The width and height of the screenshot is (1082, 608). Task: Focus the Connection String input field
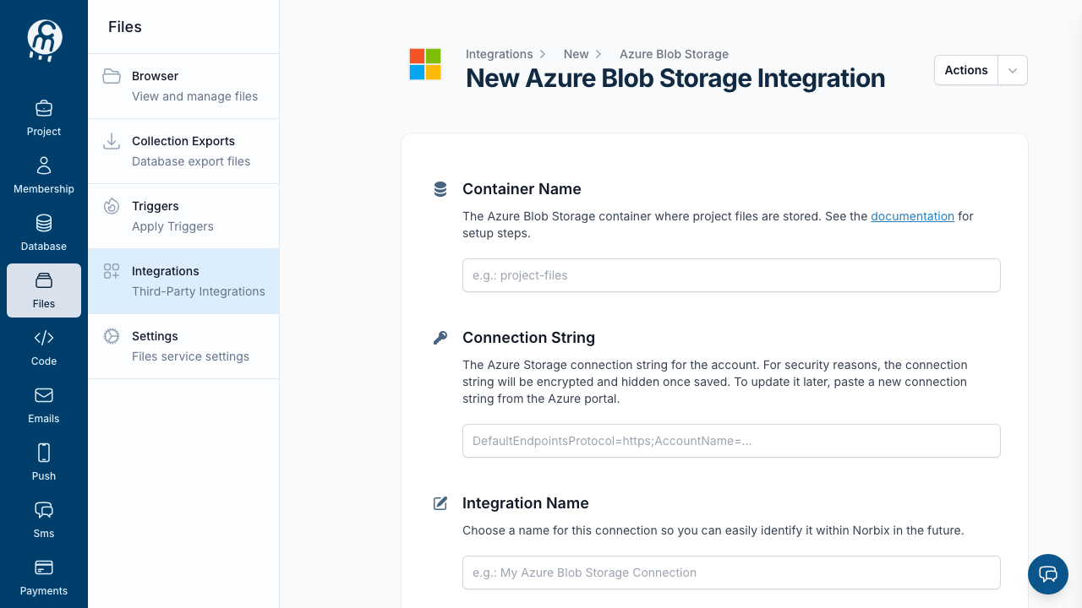[731, 441]
